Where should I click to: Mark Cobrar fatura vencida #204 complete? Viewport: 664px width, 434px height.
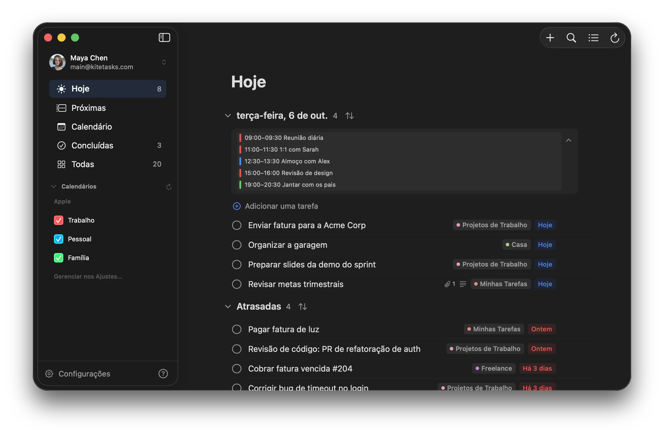(237, 369)
